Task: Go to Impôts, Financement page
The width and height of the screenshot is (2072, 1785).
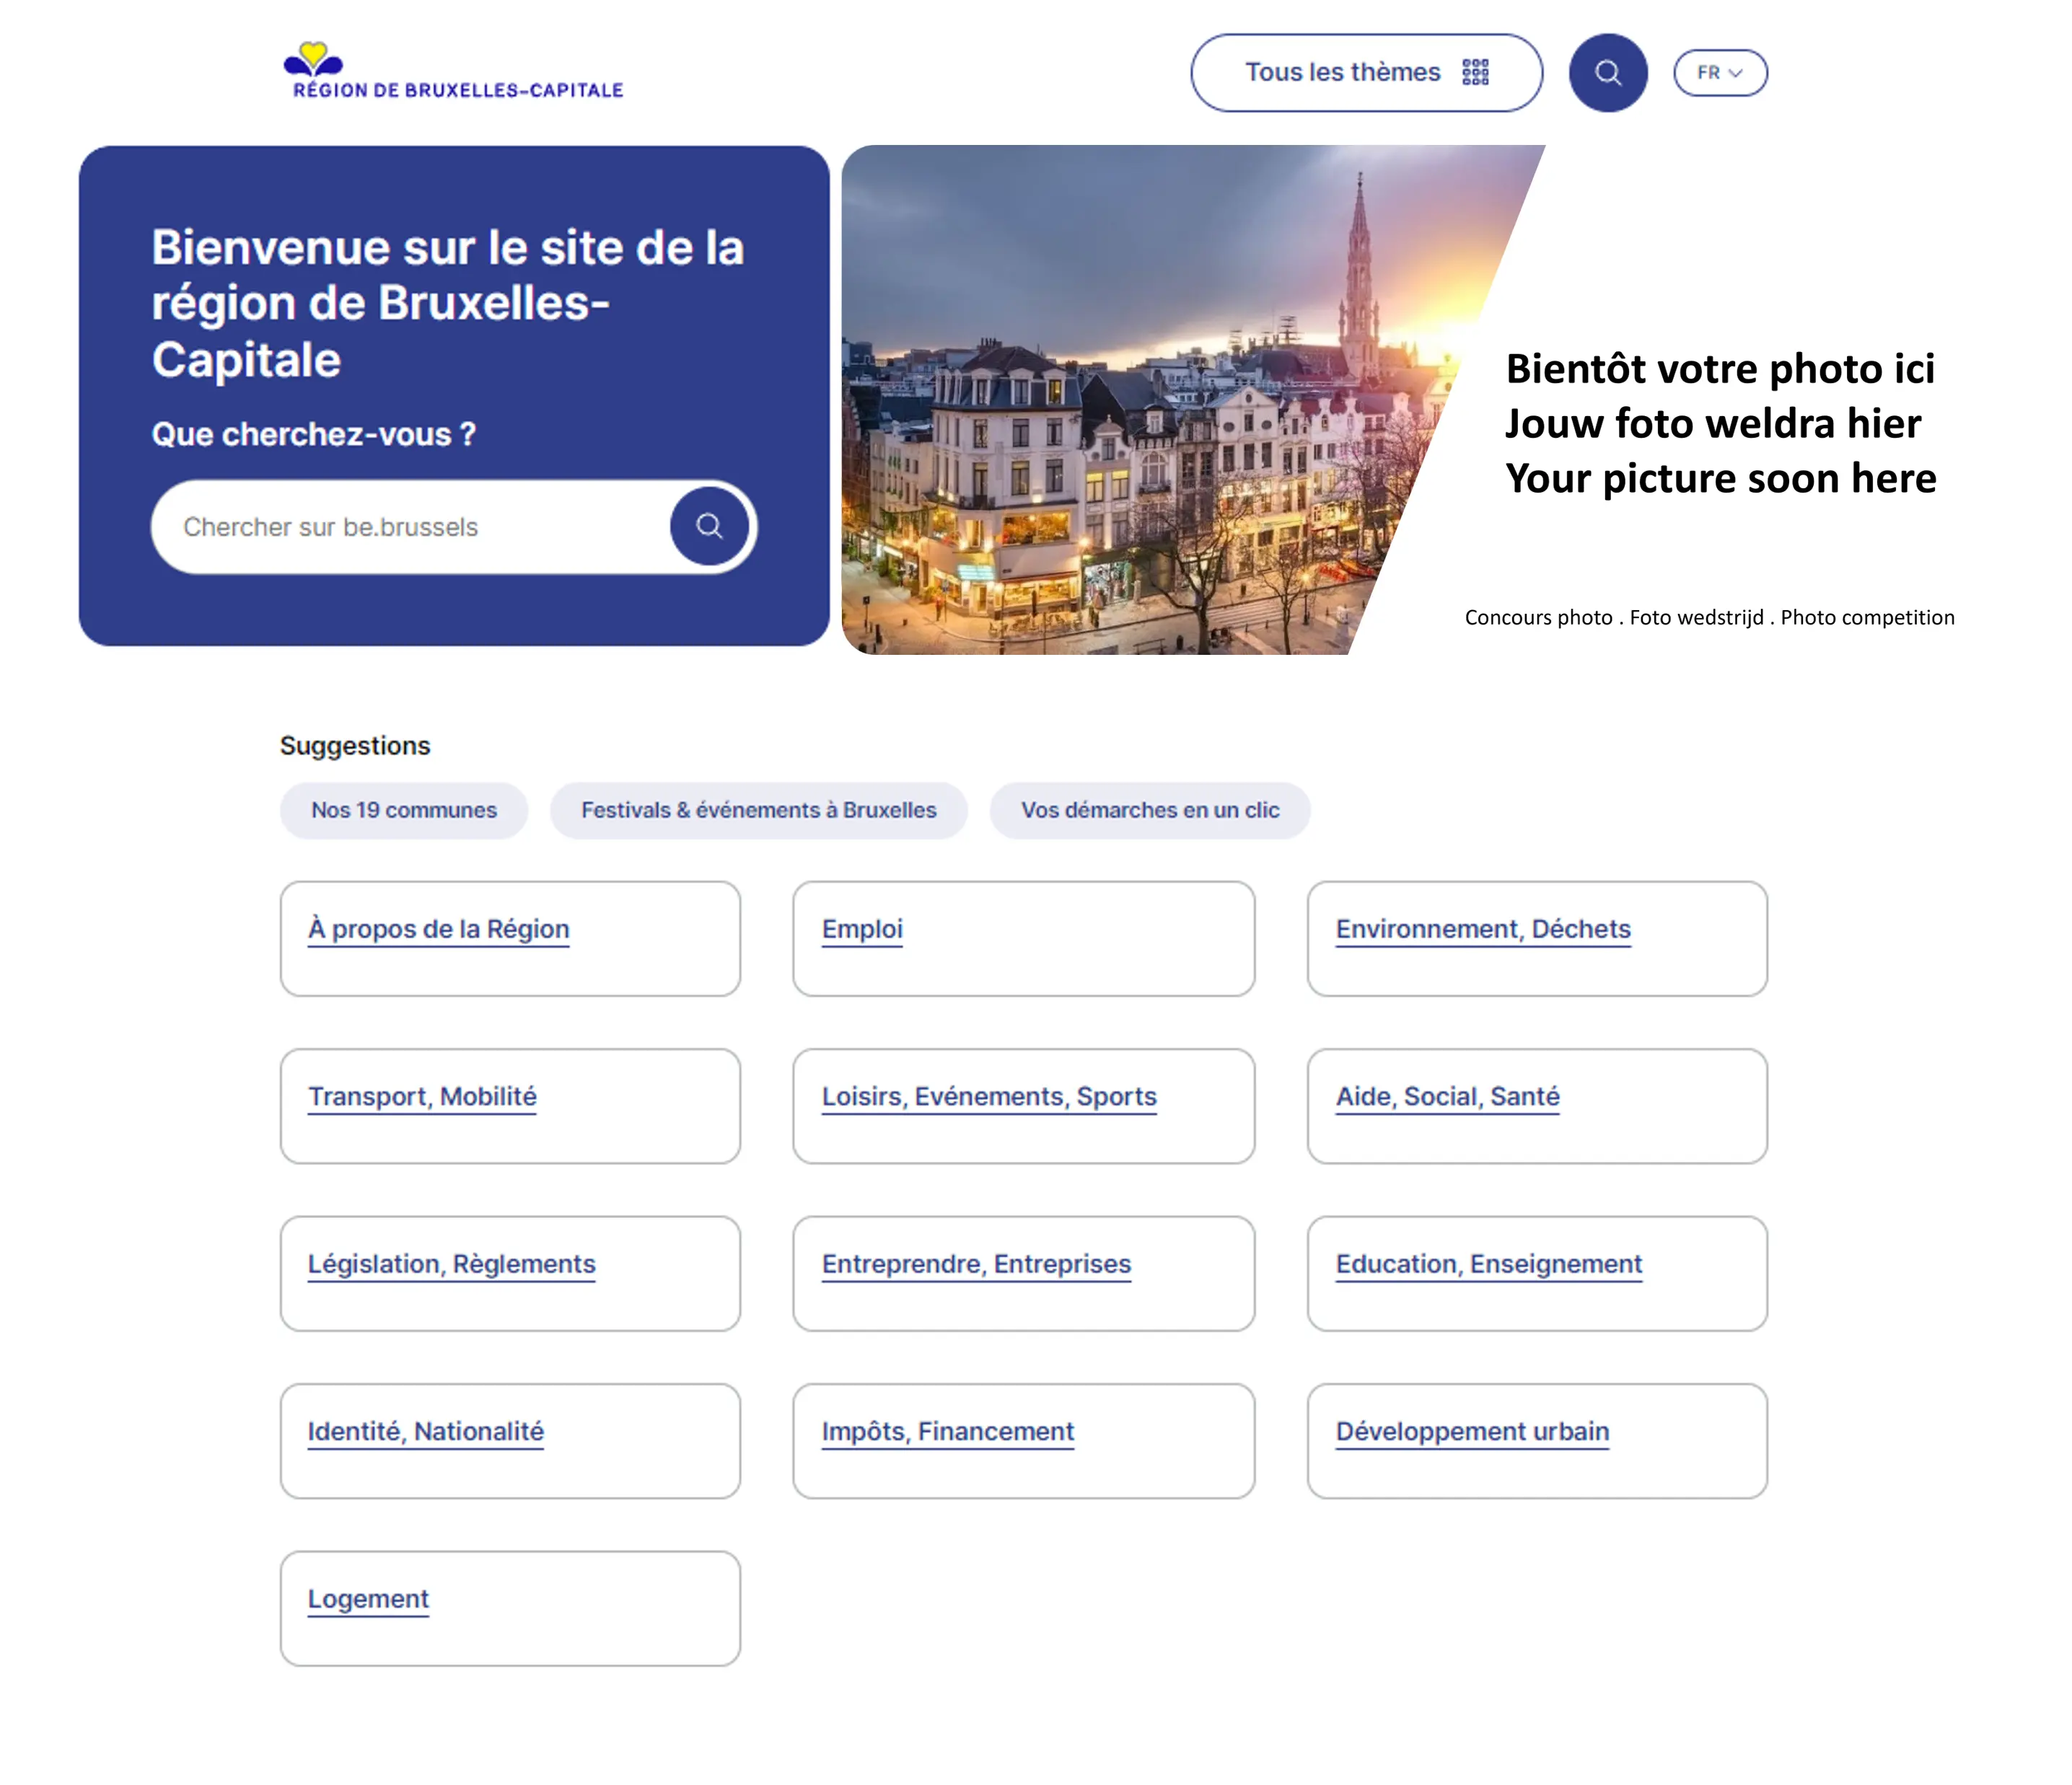Action: click(x=947, y=1431)
